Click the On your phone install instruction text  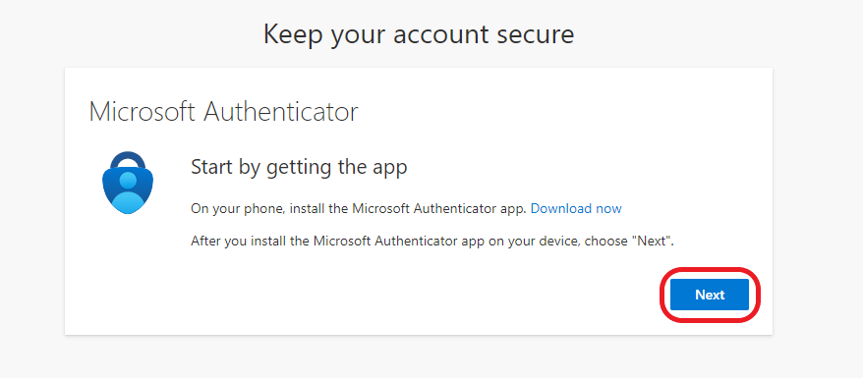(x=359, y=209)
